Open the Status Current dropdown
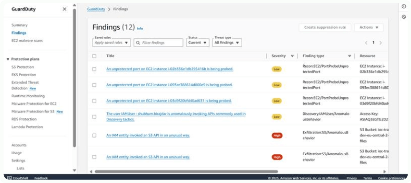 (198, 43)
